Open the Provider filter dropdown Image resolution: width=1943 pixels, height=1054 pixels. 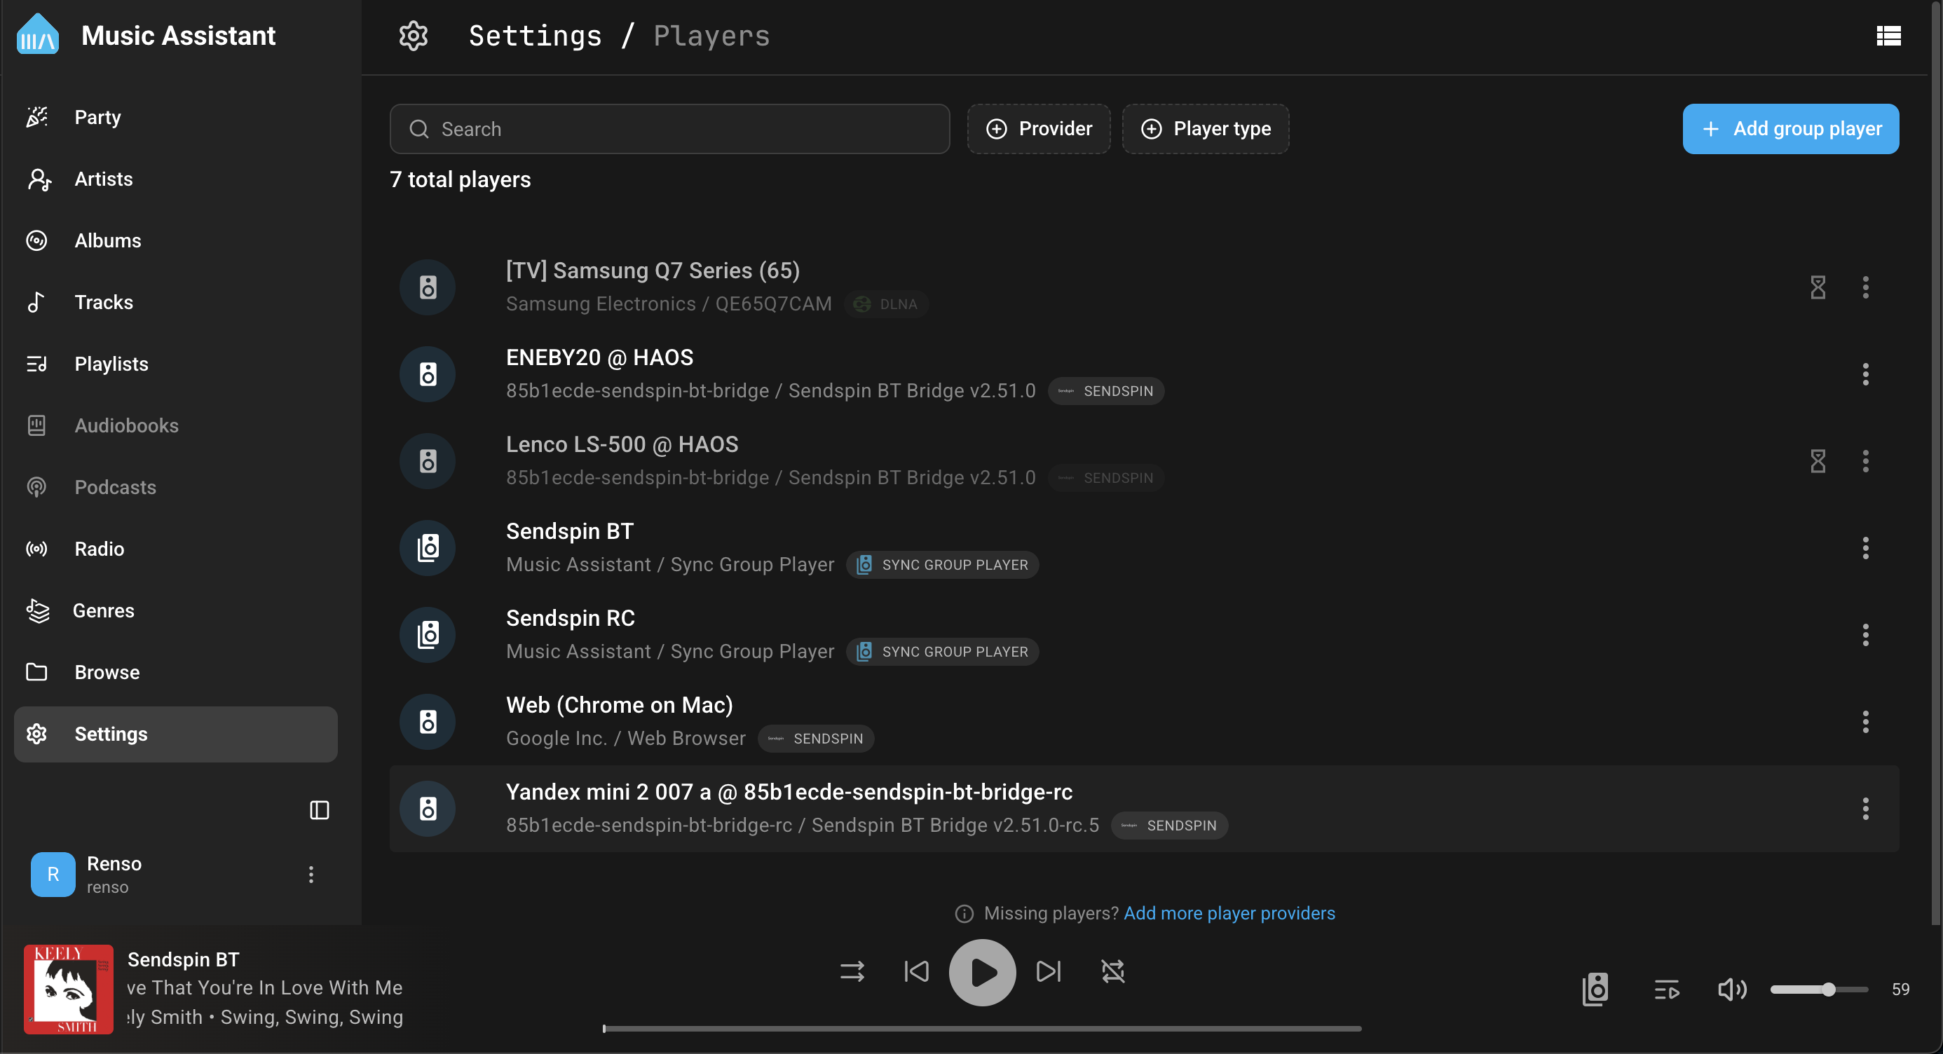point(1039,128)
